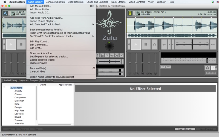Select the Wah-Wah effect

pos(19,124)
